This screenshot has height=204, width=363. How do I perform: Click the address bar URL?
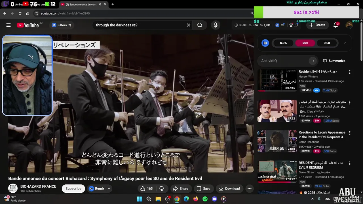(x=65, y=13)
